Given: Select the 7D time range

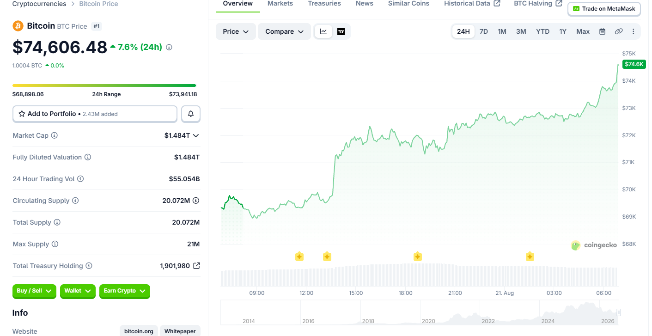Looking at the screenshot, I should pos(483,31).
